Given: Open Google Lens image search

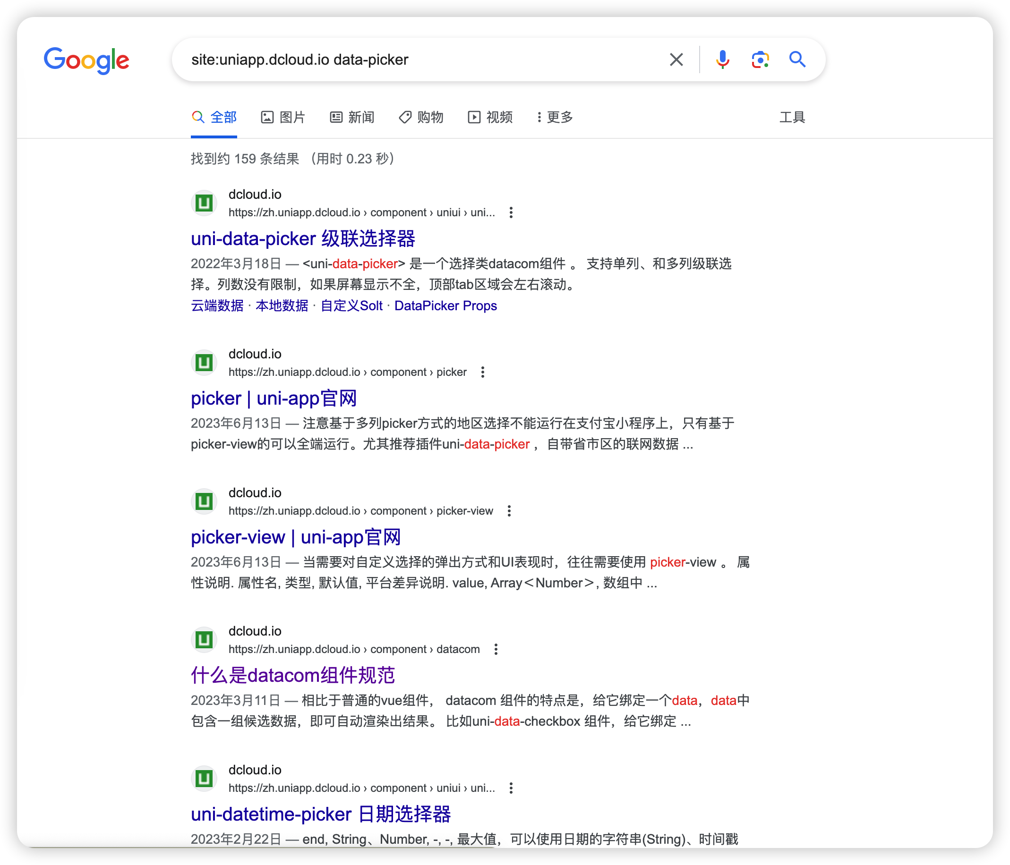Looking at the screenshot, I should click(760, 59).
